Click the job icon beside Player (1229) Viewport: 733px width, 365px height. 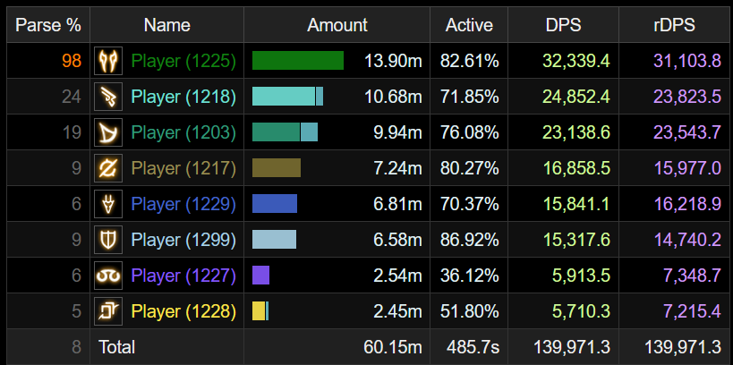108,204
